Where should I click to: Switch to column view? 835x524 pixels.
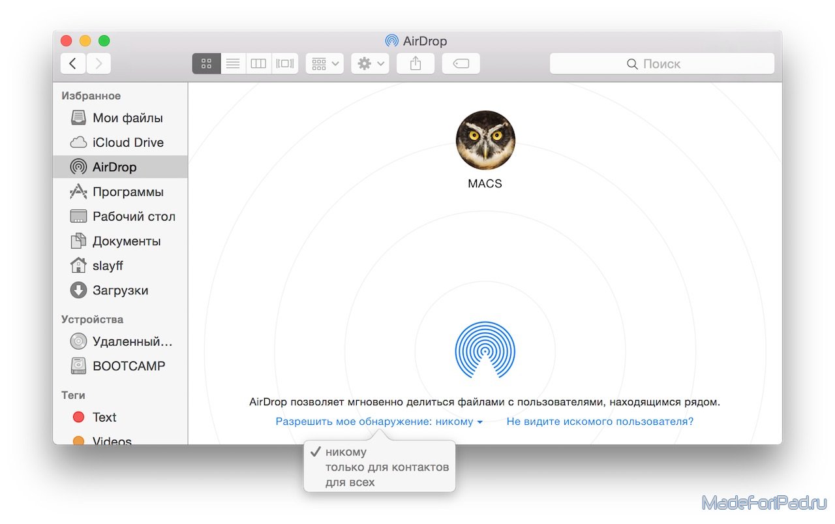[258, 63]
